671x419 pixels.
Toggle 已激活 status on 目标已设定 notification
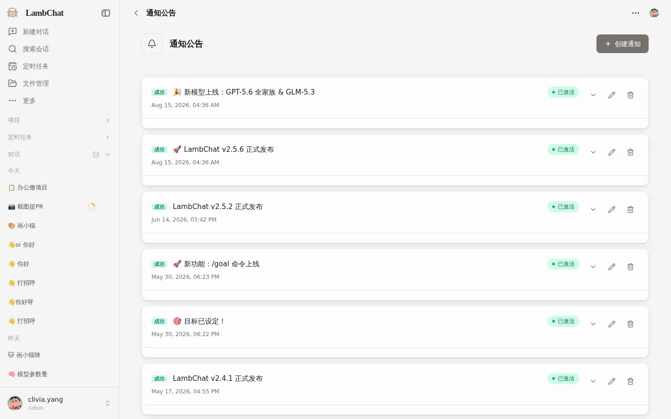(563, 321)
